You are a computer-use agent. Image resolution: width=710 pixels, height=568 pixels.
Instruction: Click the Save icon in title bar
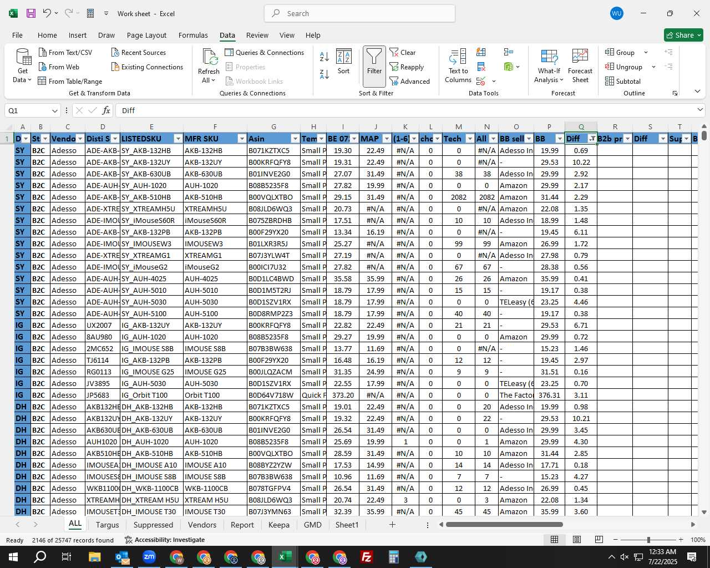31,13
